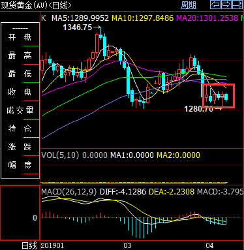Click the left arrow navigation icon
Screen dimensions: 244x250
coord(215,5)
